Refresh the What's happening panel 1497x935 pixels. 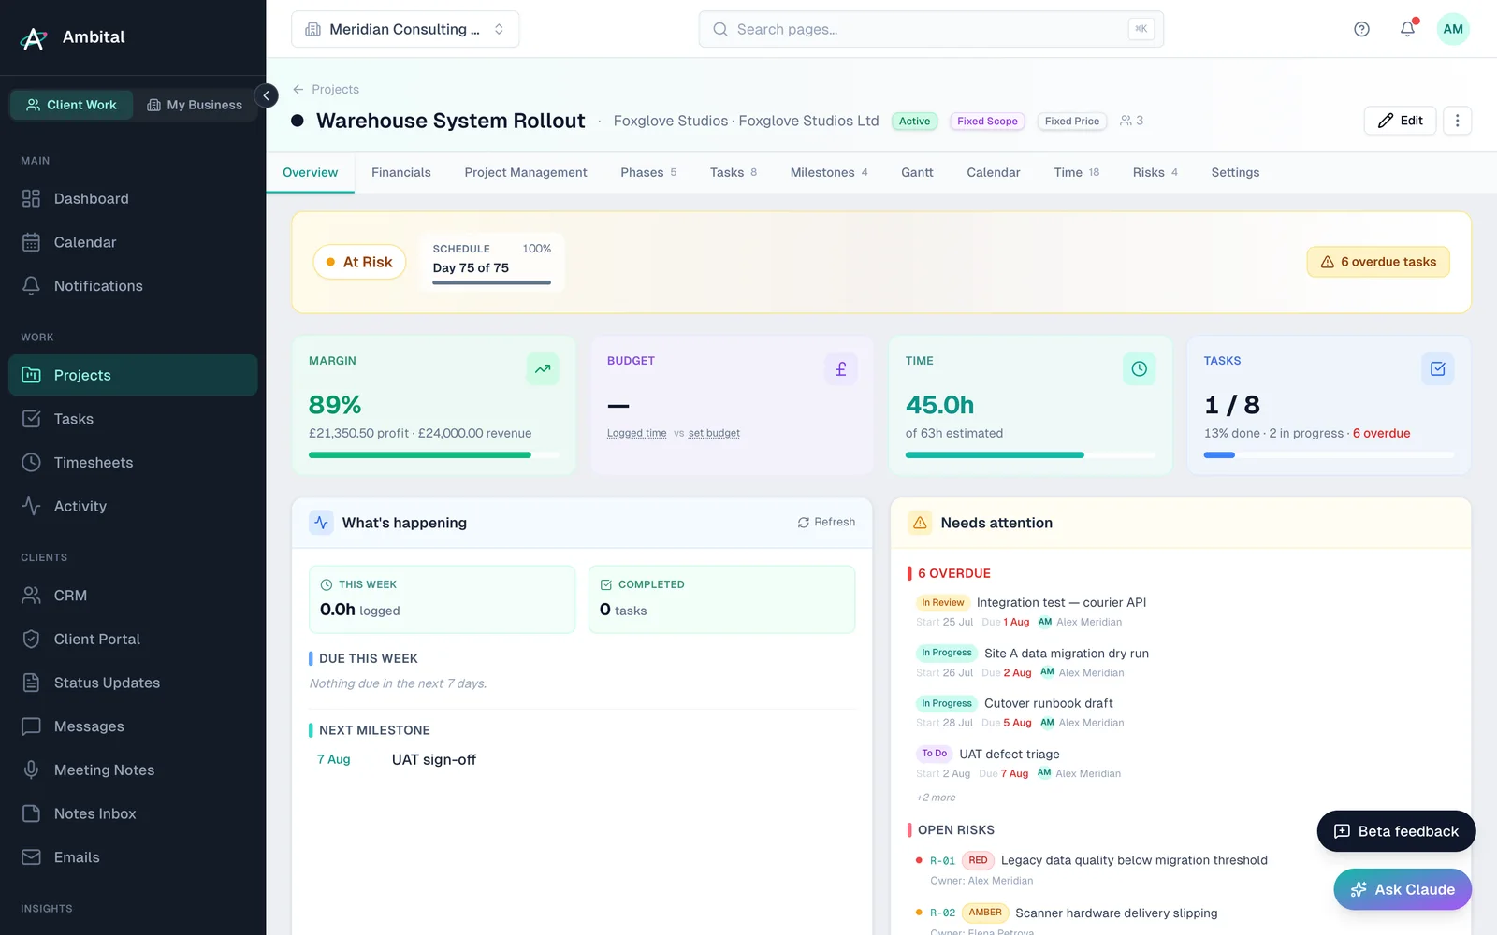[826, 522]
